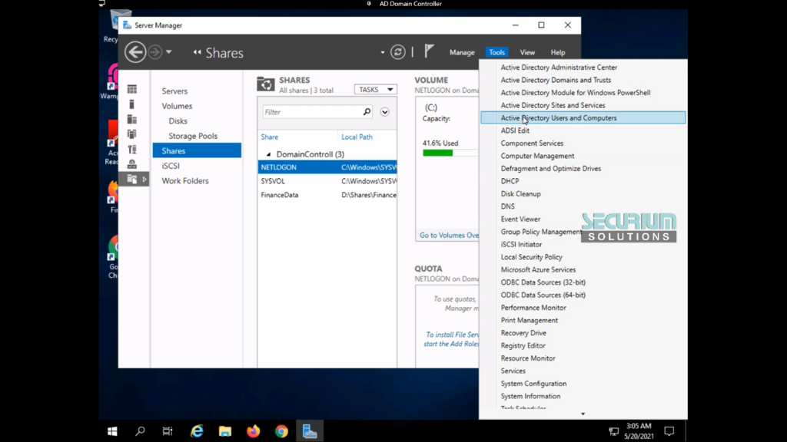Select the All Servers sidebar icon
This screenshot has width=787, height=442.
click(132, 119)
